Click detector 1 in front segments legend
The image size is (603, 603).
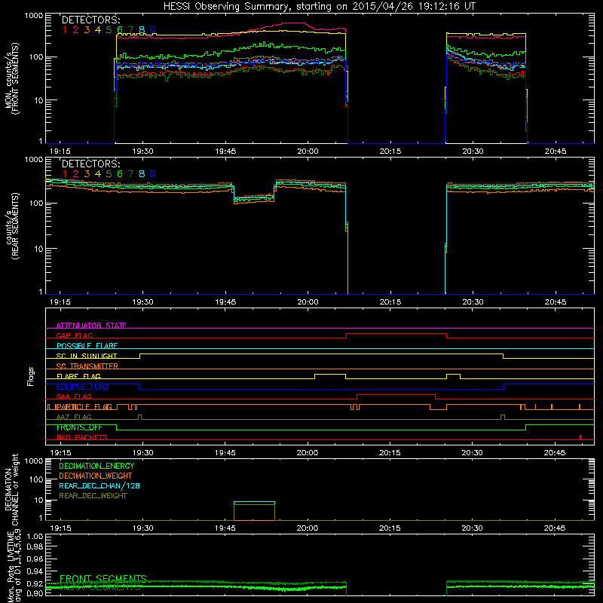pyautogui.click(x=65, y=29)
